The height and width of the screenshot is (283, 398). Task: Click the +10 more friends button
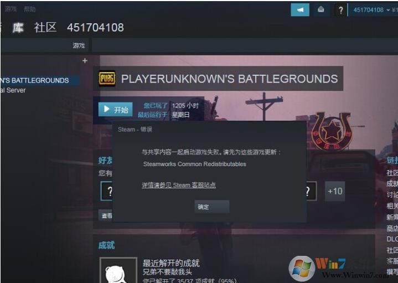coord(335,191)
